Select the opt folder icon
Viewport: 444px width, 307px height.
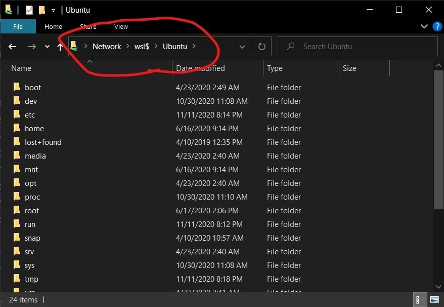tap(17, 182)
